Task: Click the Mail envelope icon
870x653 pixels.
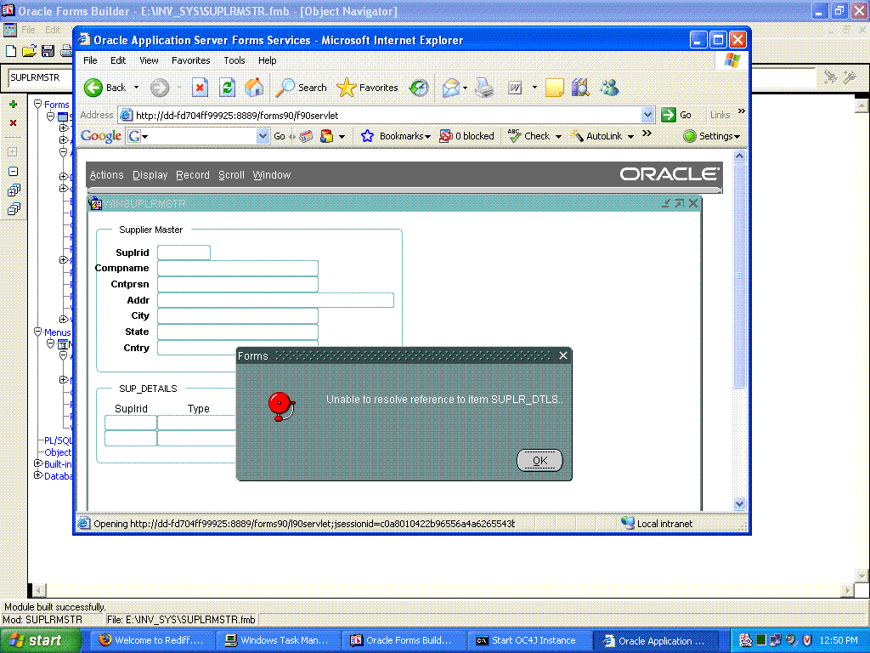Action: pyautogui.click(x=450, y=88)
